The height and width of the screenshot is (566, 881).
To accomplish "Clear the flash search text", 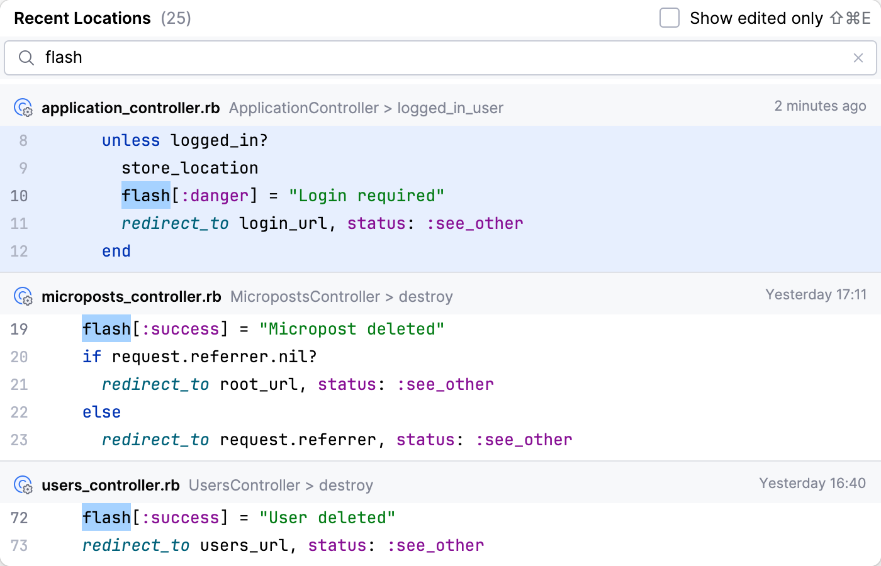I will tap(858, 58).
